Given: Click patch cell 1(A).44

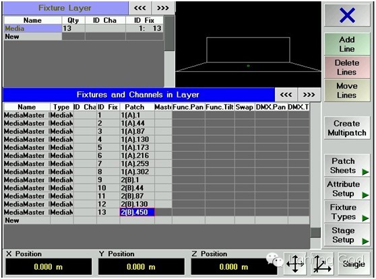Looking at the screenshot, I should 137,124.
